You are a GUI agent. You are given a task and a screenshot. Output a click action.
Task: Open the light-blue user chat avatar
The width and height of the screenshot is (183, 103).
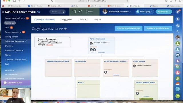tap(178, 49)
